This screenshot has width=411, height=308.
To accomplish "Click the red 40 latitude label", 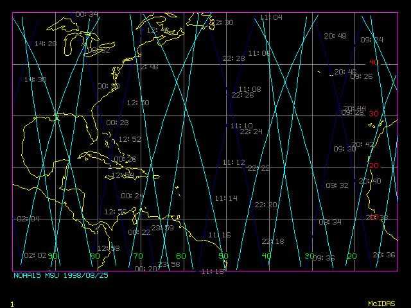I will [x=374, y=62].
